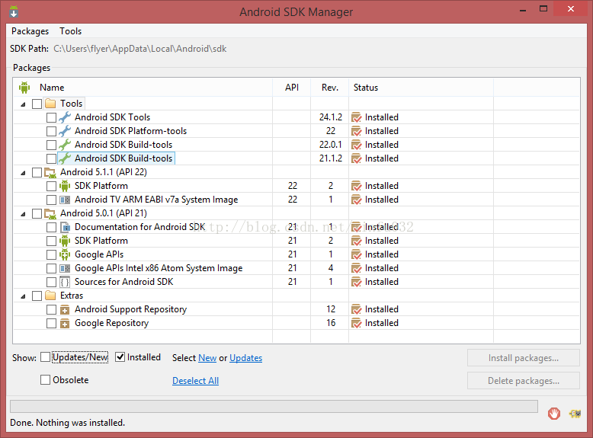Click the red stop hand icon

coord(554,413)
